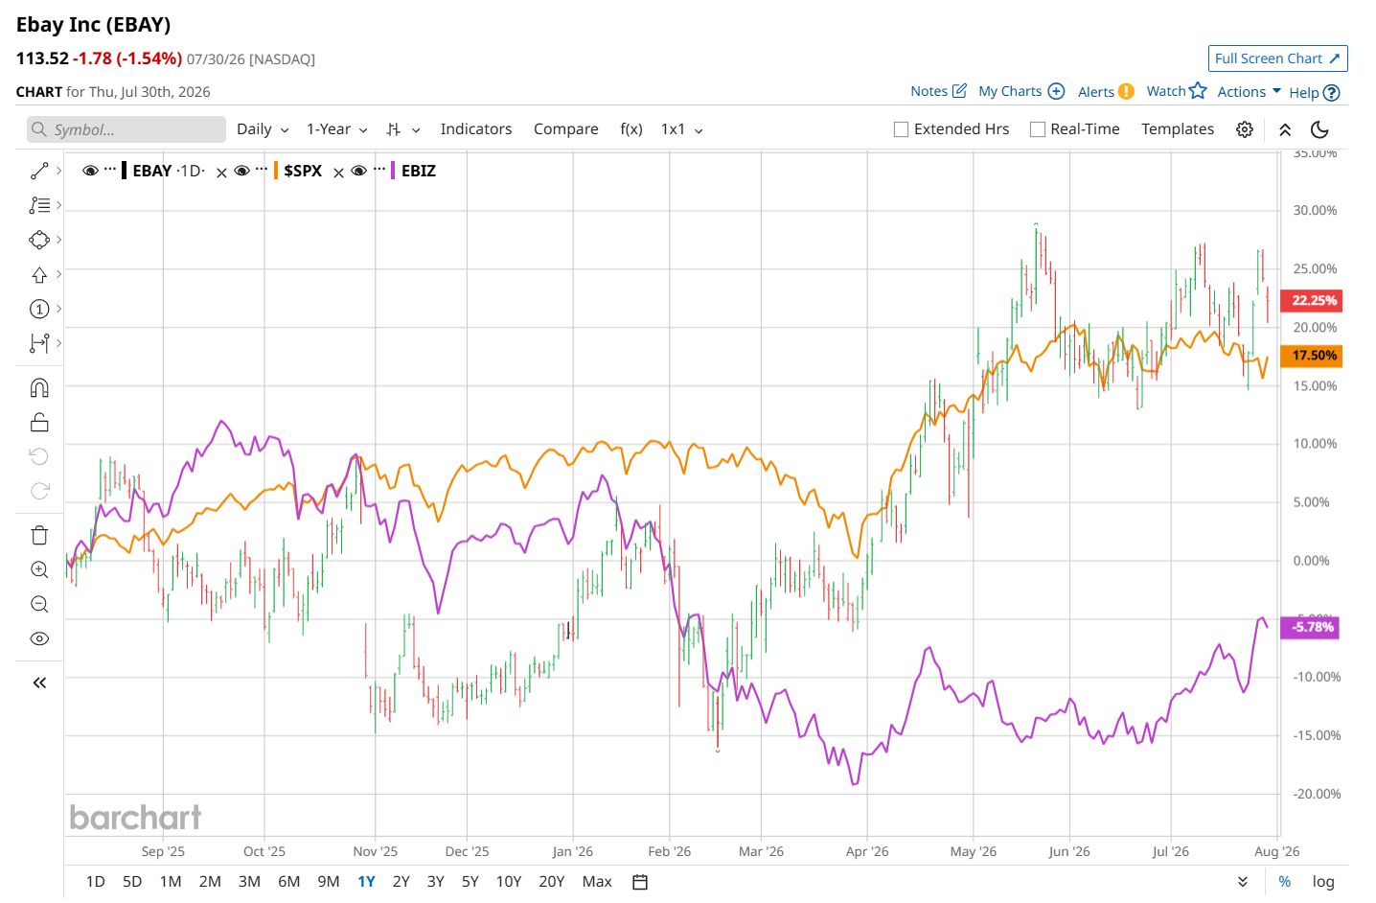
Task: Open the calendar date range picker
Action: [x=640, y=882]
